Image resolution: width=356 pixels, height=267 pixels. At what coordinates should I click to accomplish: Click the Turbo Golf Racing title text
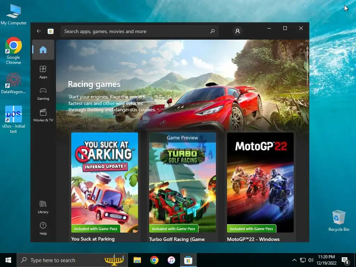(177, 239)
